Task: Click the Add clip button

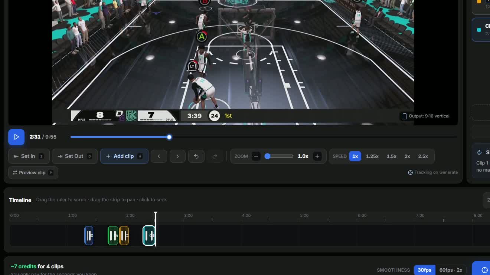Action: 124,156
